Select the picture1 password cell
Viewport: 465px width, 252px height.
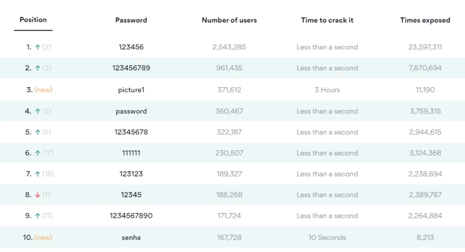point(131,90)
